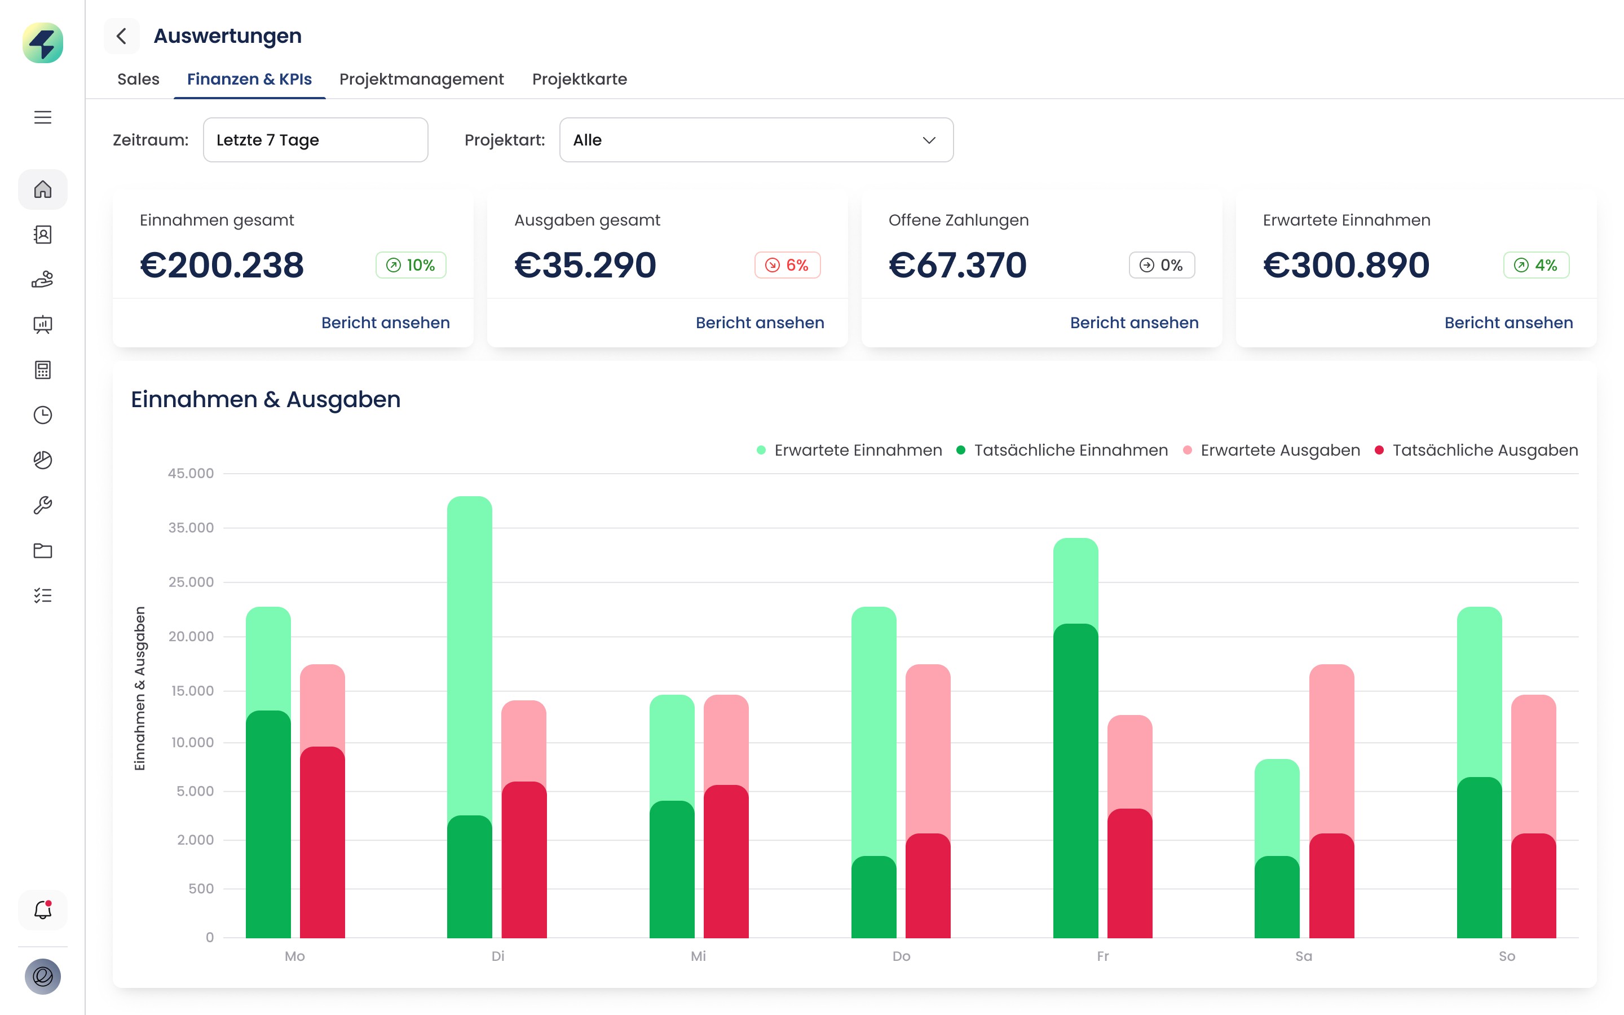This screenshot has height=1015, width=1624.
Task: Open Bericht ansehen under Einnahmen gesamt
Action: (x=385, y=323)
